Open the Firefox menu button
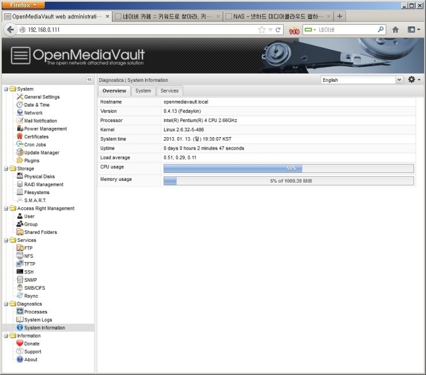This screenshot has width=426, height=375. pyautogui.click(x=24, y=5)
